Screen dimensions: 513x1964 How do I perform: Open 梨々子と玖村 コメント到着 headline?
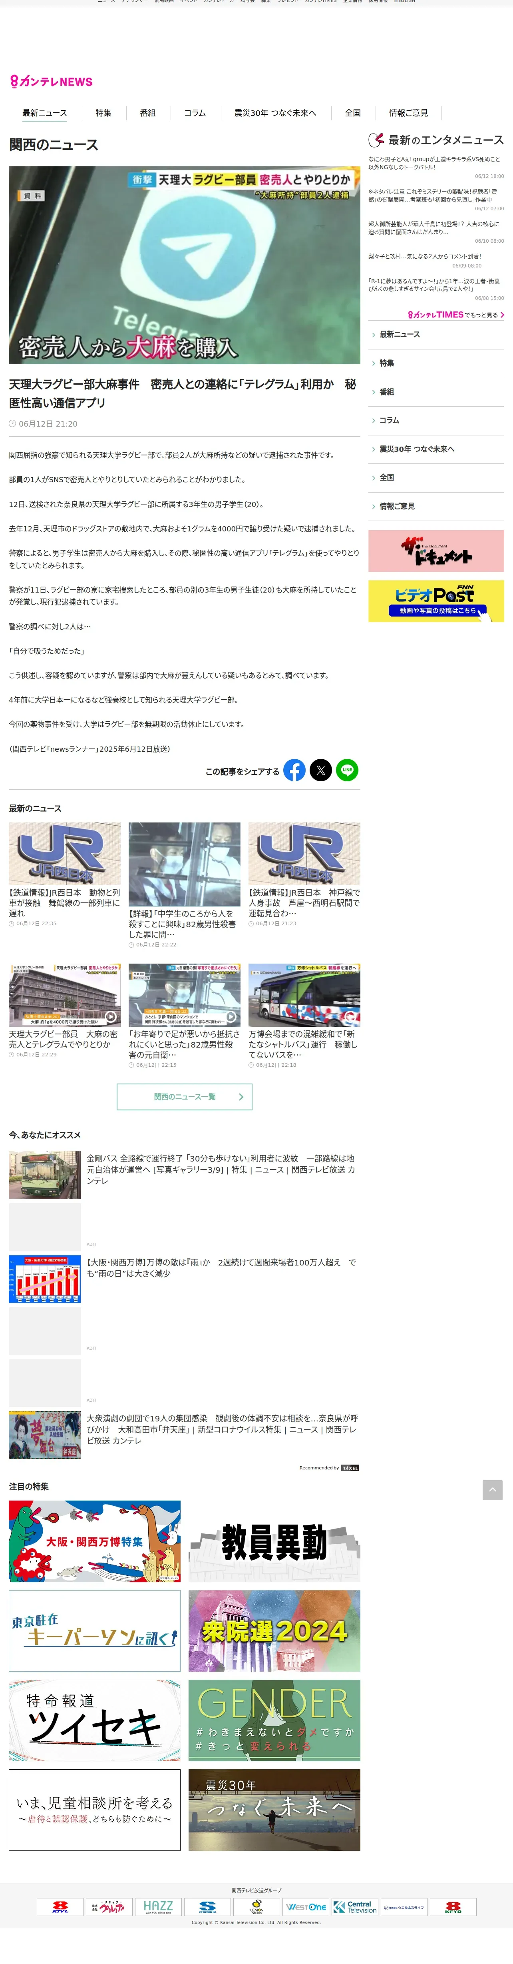pos(426,256)
